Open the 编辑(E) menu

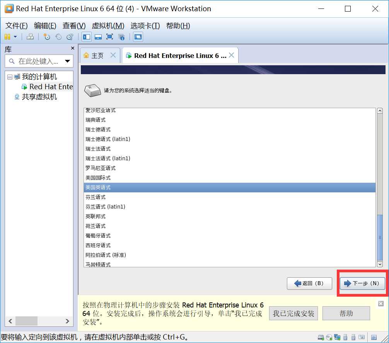(x=45, y=25)
